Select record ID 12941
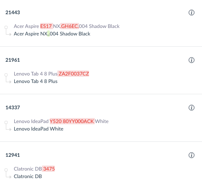The image size is (202, 186). pos(13,155)
